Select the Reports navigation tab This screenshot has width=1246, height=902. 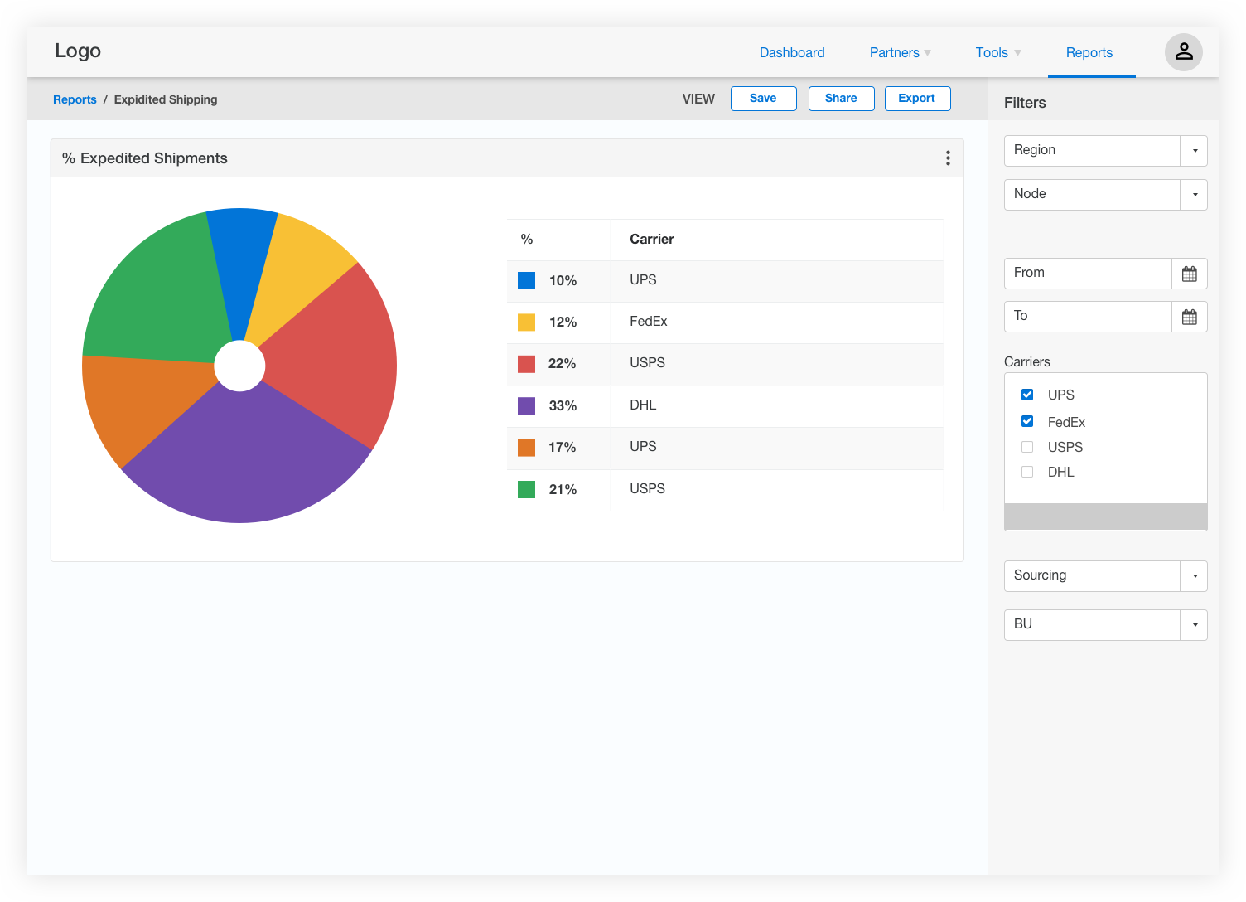pos(1089,52)
